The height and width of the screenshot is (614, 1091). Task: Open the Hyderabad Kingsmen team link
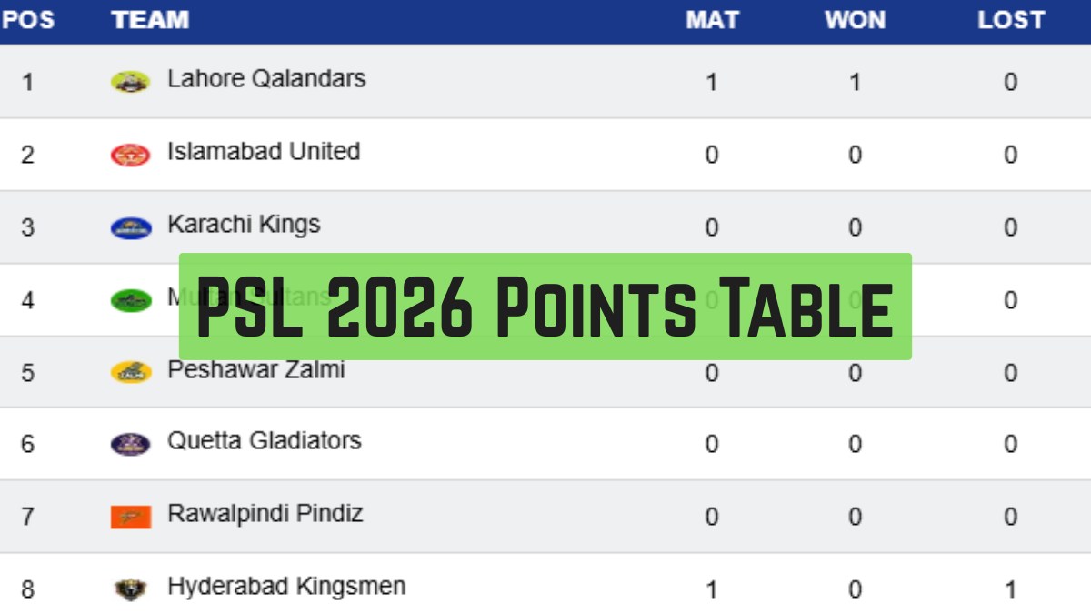[x=286, y=587]
